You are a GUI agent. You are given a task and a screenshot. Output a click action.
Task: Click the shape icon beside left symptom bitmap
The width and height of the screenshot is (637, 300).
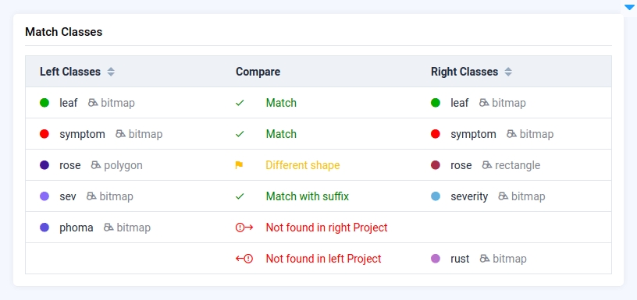[121, 134]
